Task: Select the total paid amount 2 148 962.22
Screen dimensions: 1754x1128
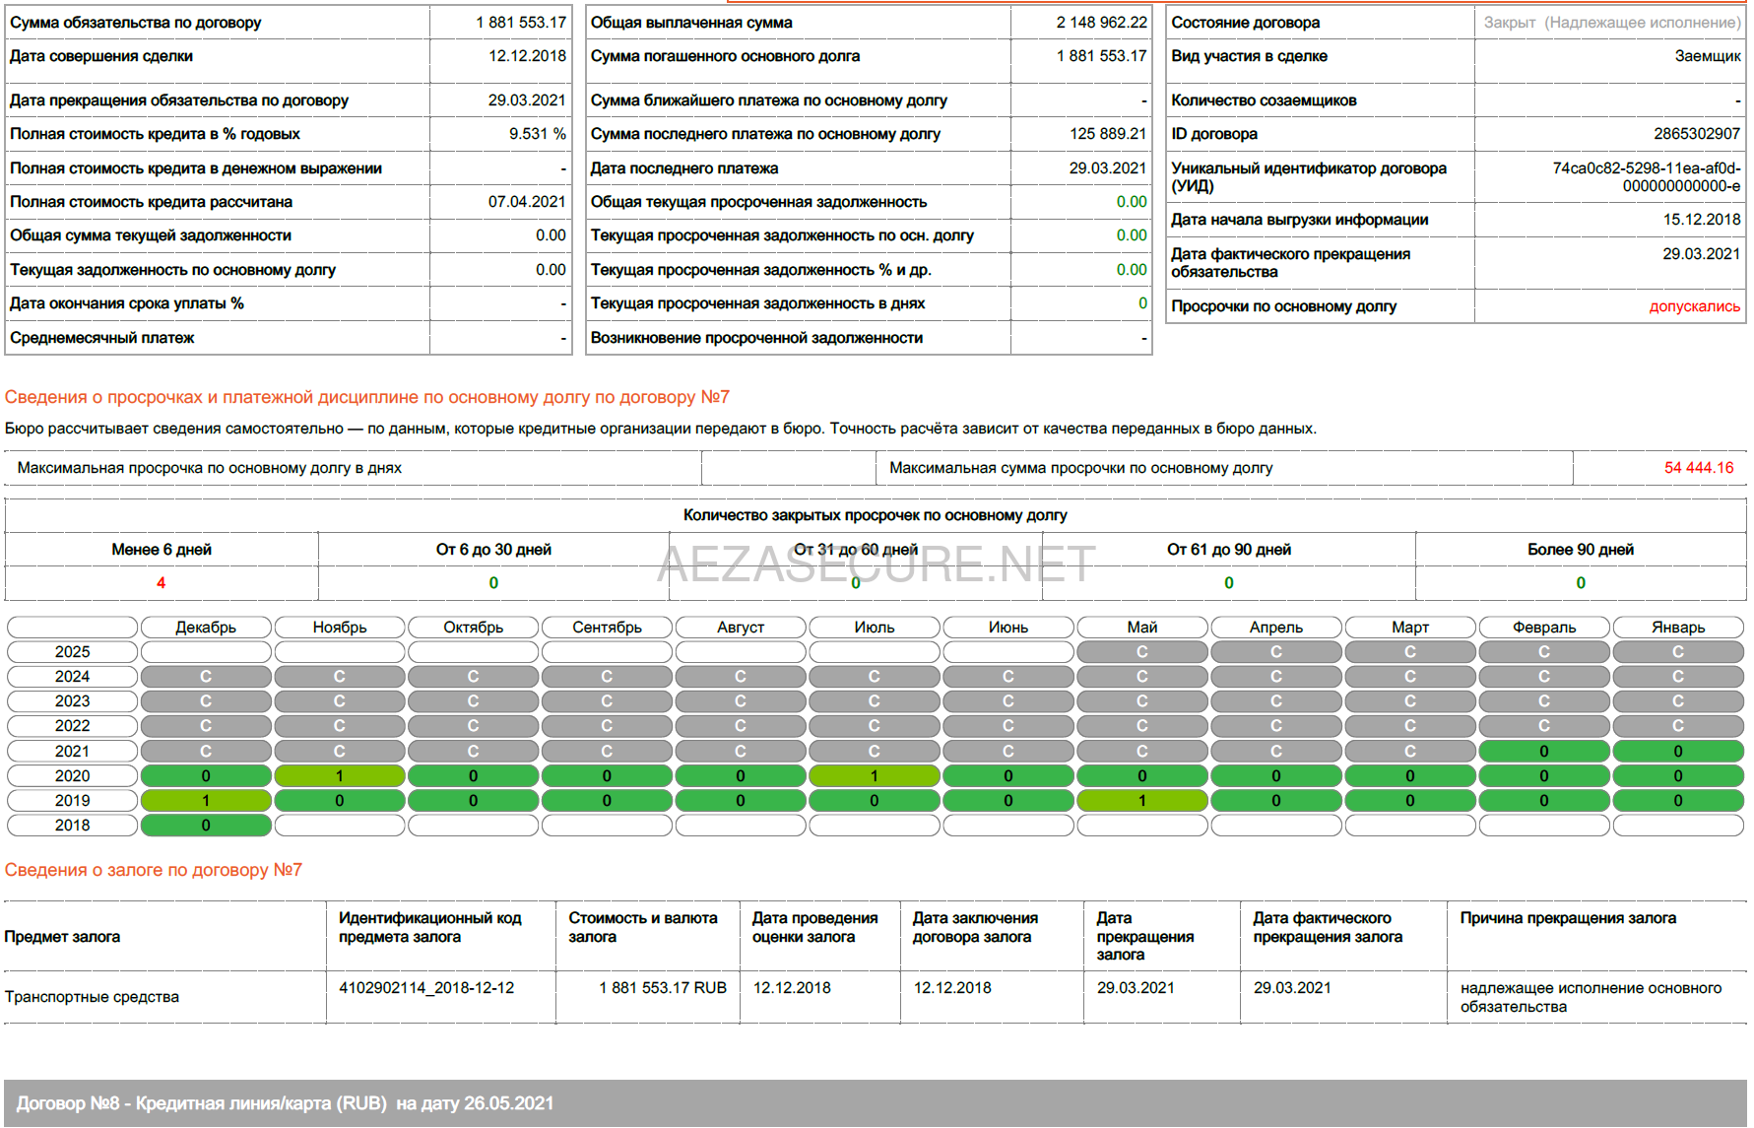Action: pos(1101,23)
